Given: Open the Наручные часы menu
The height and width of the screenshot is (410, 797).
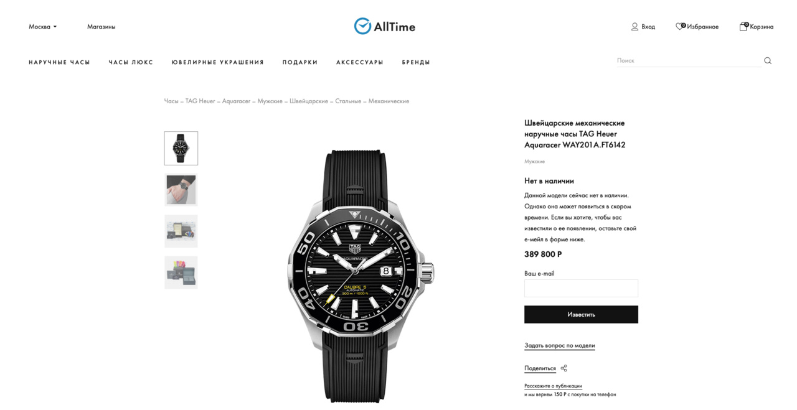Looking at the screenshot, I should click(x=59, y=62).
